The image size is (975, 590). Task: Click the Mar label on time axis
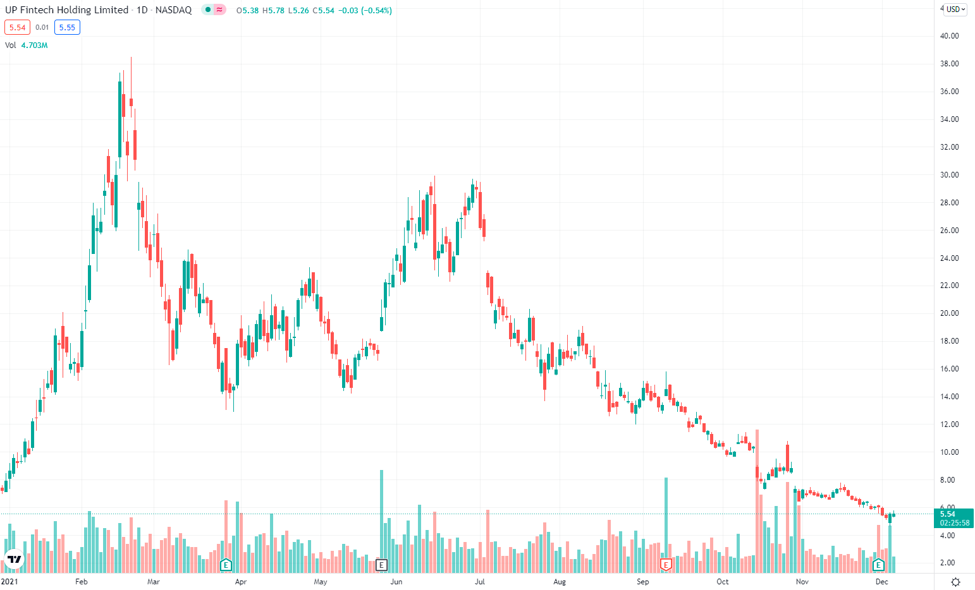[x=154, y=582]
